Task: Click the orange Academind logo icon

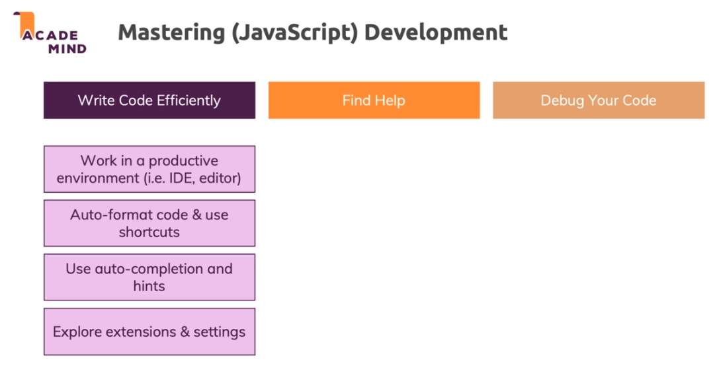Action: pyautogui.click(x=24, y=20)
